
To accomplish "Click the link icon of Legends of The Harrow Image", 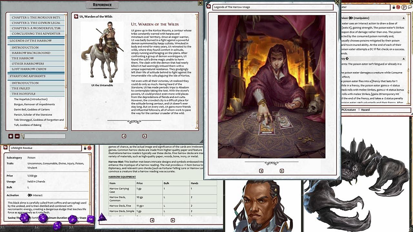I will pyautogui.click(x=208, y=6).
